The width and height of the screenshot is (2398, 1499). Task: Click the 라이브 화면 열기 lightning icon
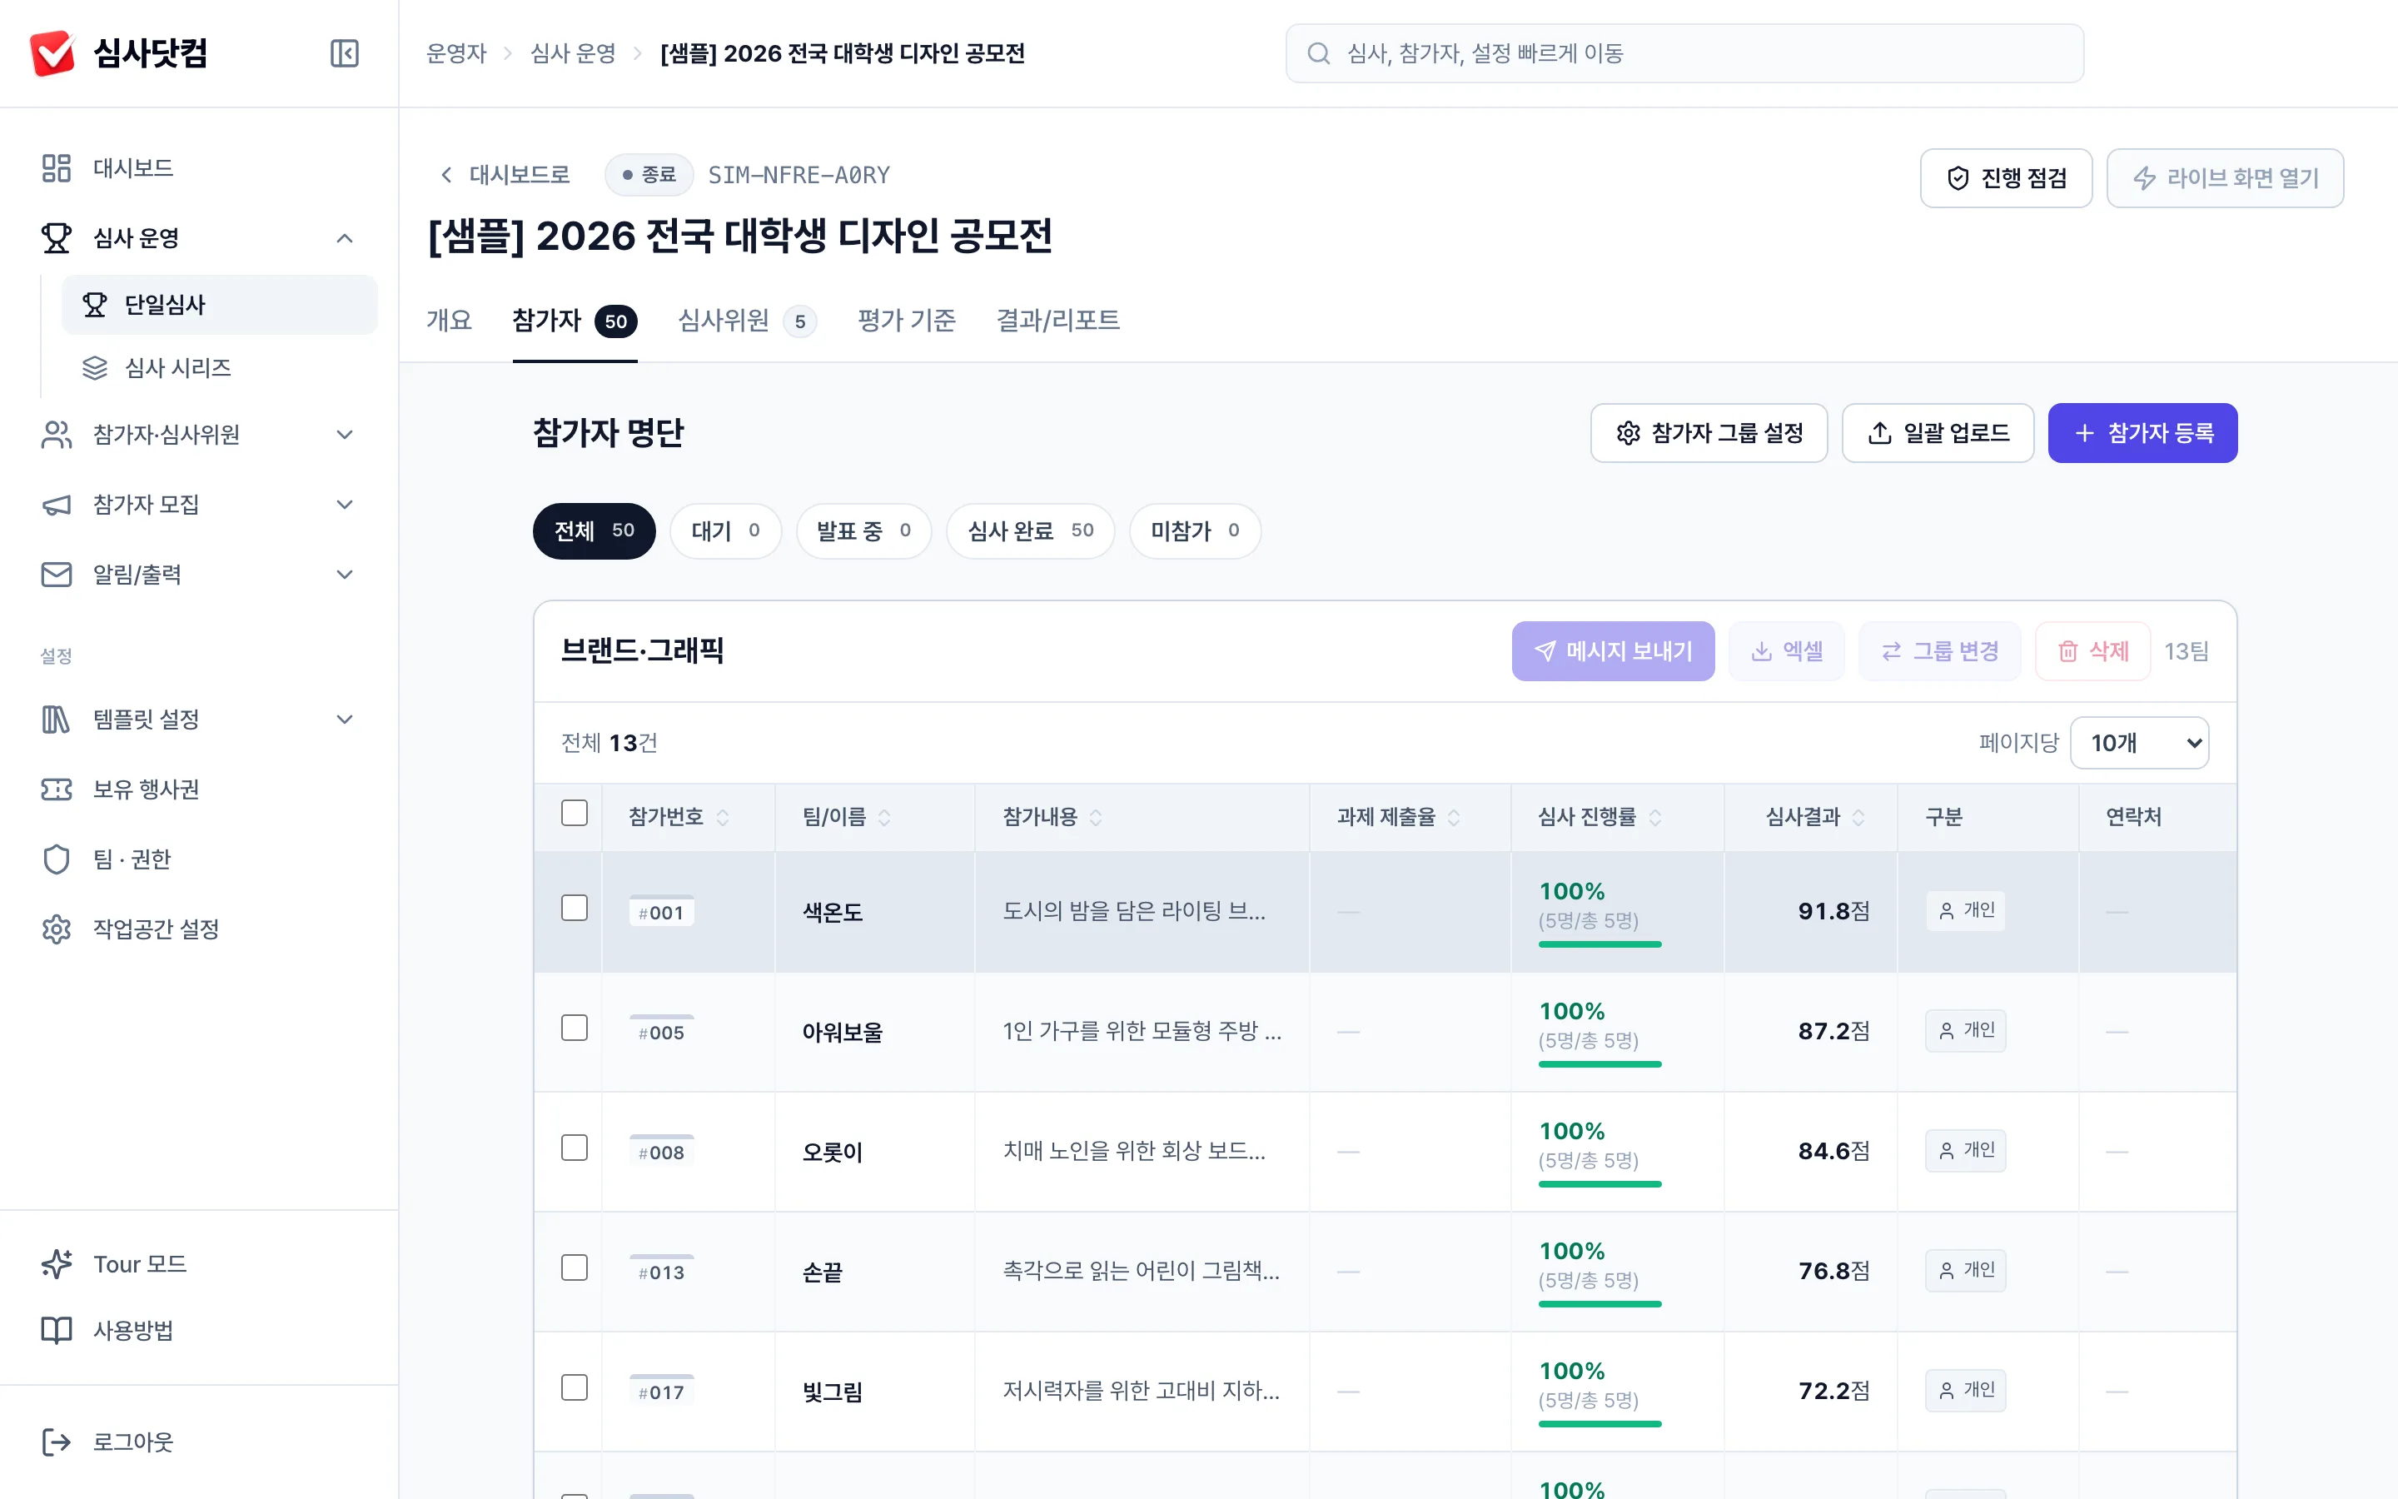coord(2143,178)
